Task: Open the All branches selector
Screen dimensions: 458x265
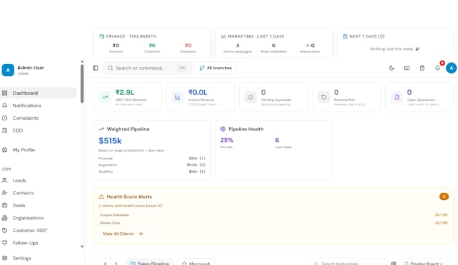Action: coord(216,68)
